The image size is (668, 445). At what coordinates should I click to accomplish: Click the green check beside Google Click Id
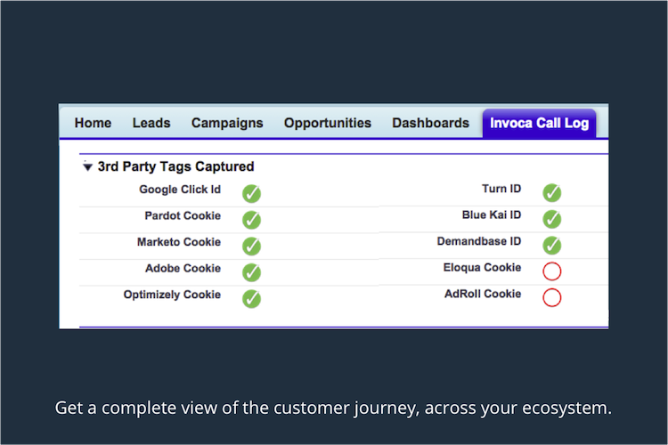(252, 193)
